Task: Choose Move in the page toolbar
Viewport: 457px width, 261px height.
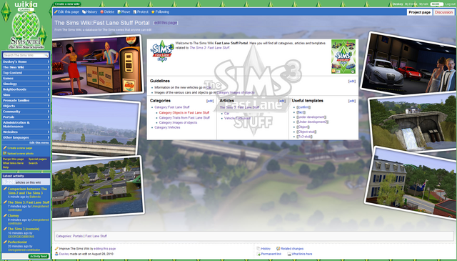Action: click(124, 11)
